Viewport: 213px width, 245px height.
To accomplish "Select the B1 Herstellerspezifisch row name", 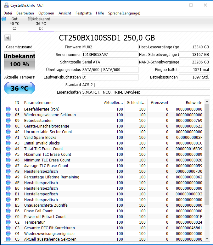I will pos(41,194).
